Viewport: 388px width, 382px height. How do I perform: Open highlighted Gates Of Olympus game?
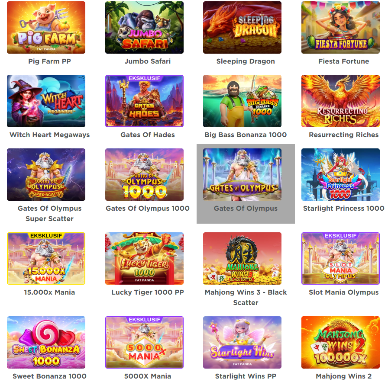(x=242, y=174)
